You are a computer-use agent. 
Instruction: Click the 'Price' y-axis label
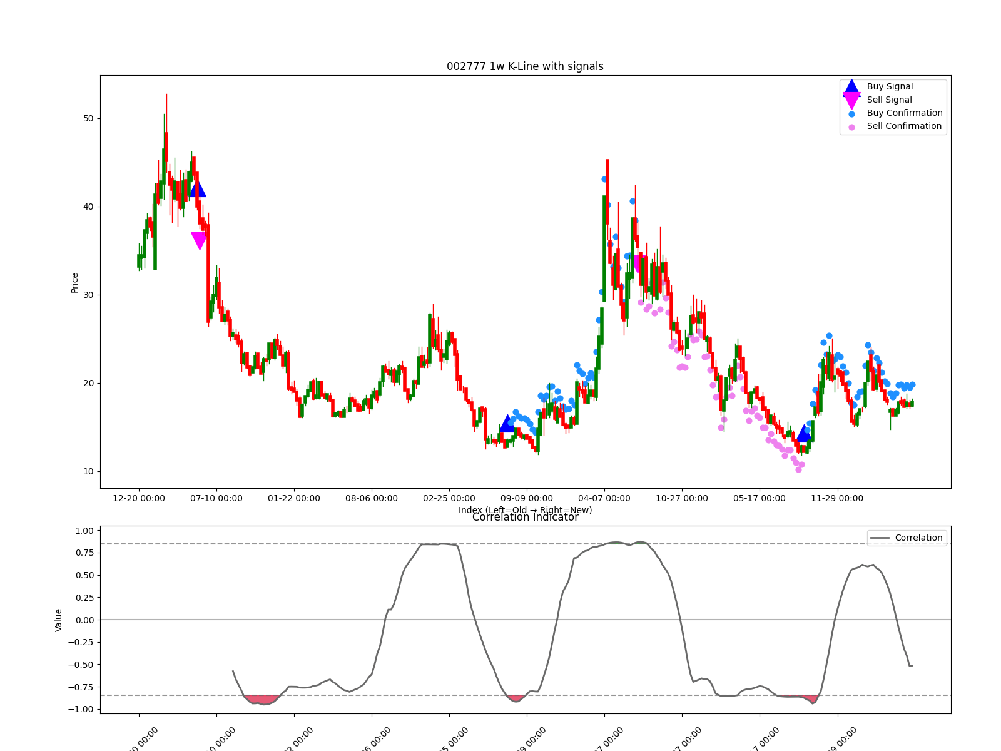pyautogui.click(x=74, y=282)
